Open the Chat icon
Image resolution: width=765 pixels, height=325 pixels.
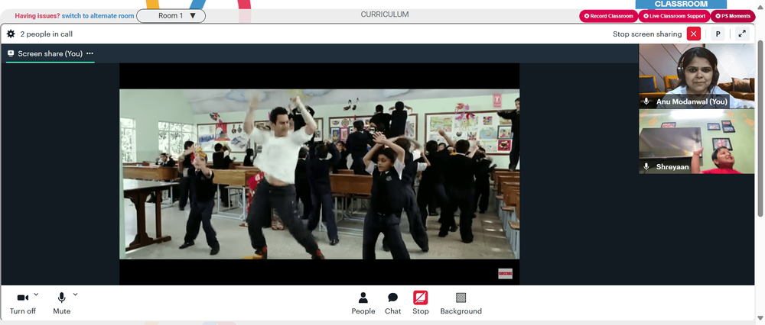pos(392,298)
